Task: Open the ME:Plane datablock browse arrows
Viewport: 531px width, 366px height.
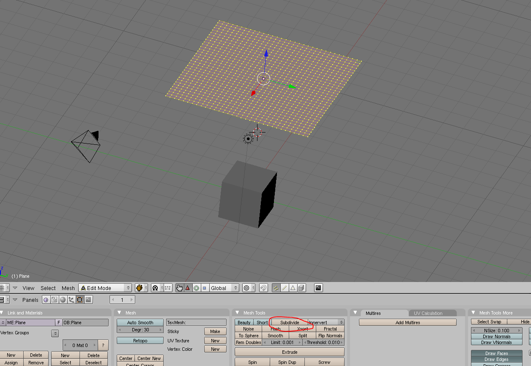Action: pos(3,323)
